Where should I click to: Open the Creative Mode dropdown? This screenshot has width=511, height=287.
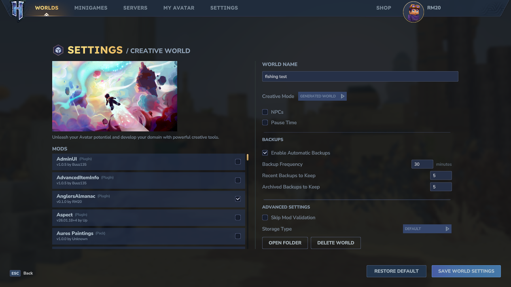[x=322, y=96]
